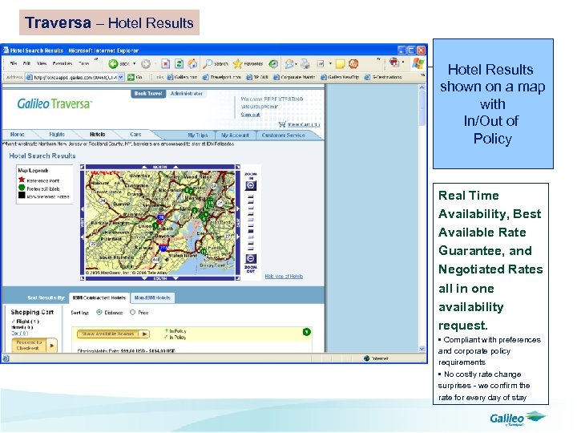Click the map top-left corner pan icon

click(83, 167)
